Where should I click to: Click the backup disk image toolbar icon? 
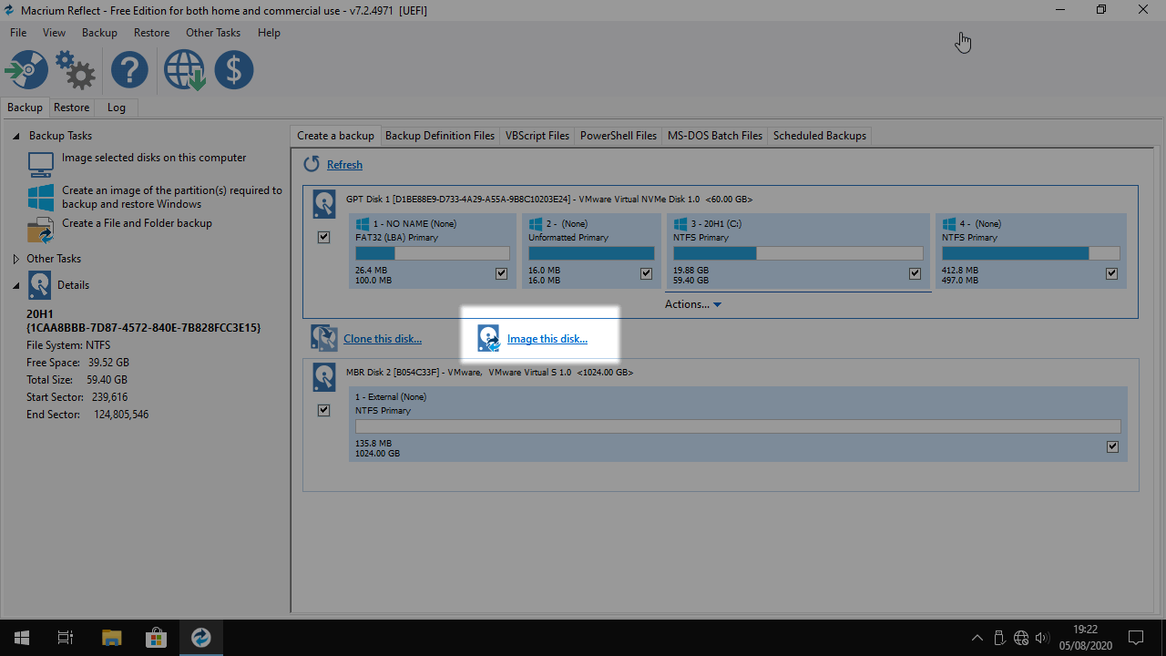pos(26,70)
